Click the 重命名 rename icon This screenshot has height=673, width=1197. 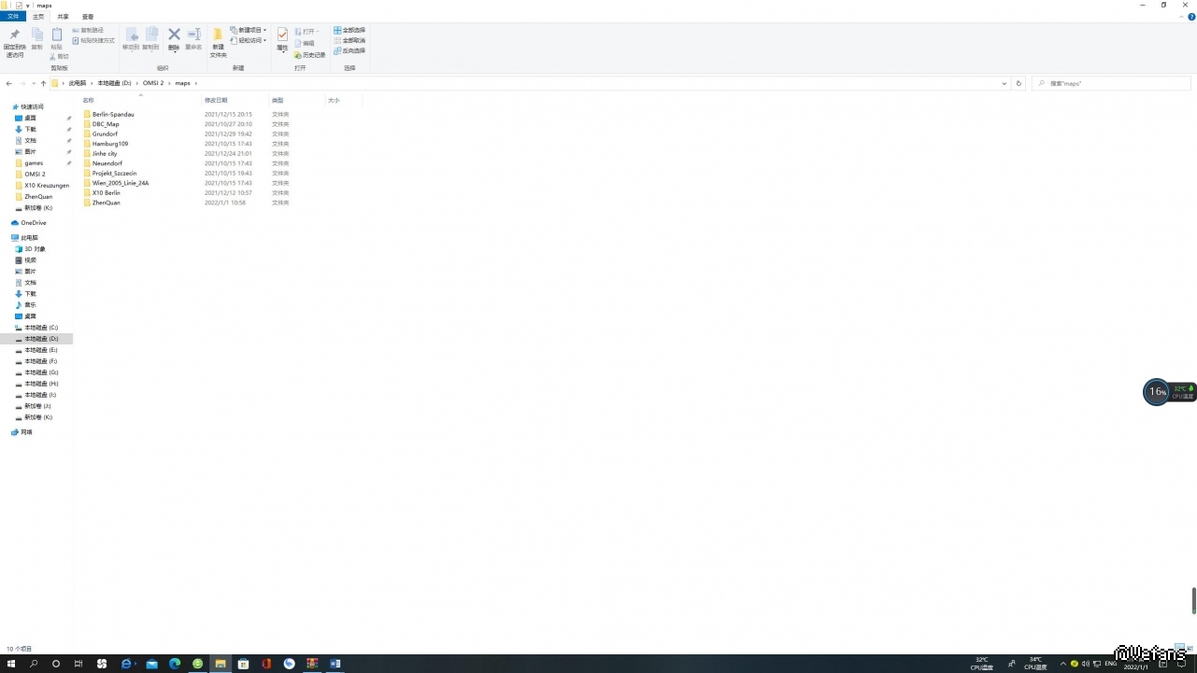pyautogui.click(x=193, y=35)
